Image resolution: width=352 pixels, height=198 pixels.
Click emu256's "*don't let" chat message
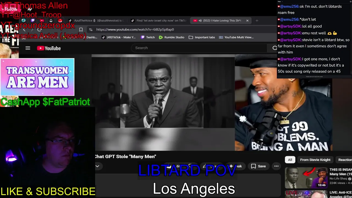click(x=308, y=19)
